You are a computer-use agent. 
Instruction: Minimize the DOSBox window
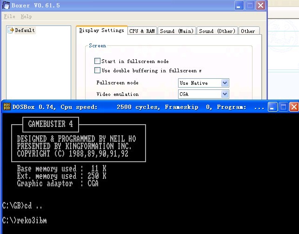[272, 107]
